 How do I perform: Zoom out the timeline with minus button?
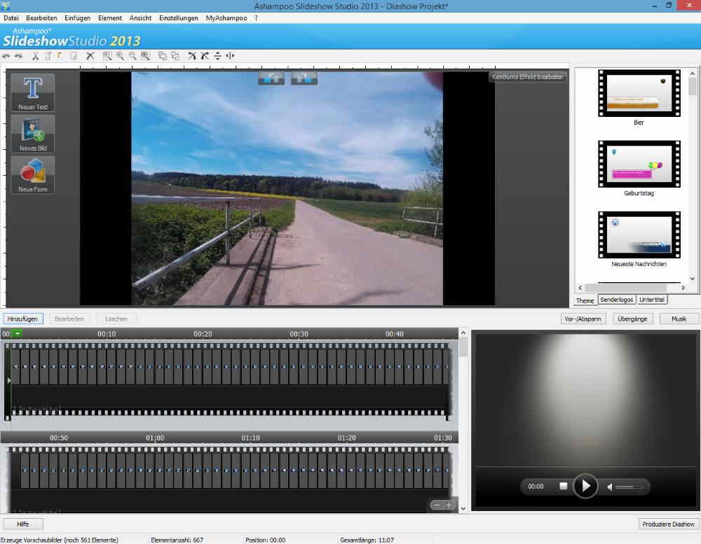(x=436, y=505)
